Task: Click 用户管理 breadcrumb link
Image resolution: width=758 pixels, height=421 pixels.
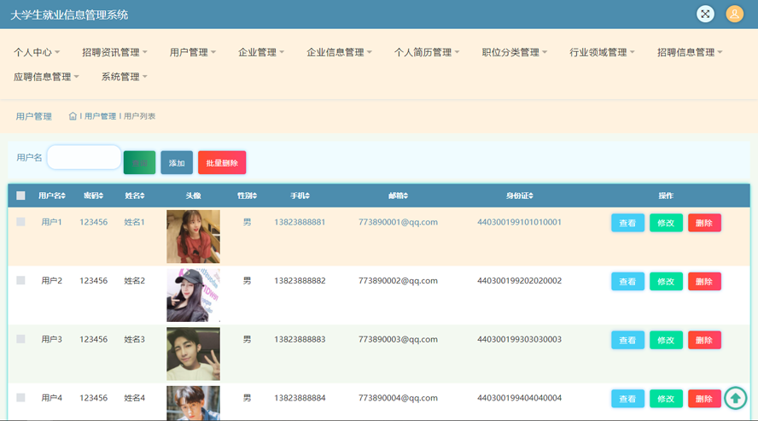Action: 100,116
